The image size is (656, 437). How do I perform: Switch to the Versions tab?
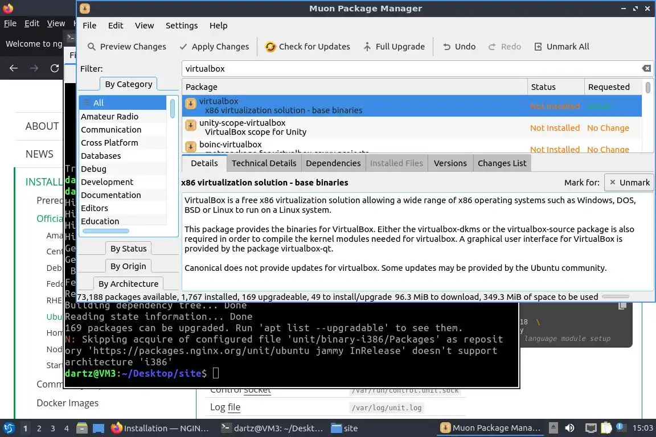coord(450,163)
